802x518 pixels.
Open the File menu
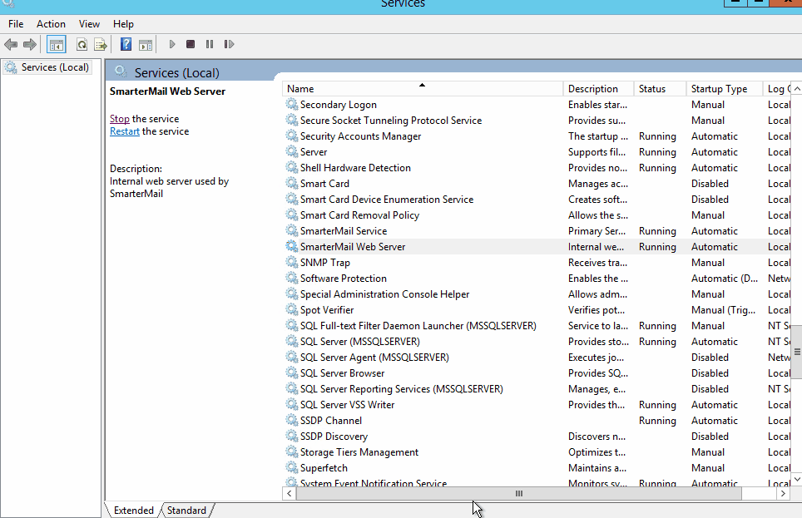point(16,24)
